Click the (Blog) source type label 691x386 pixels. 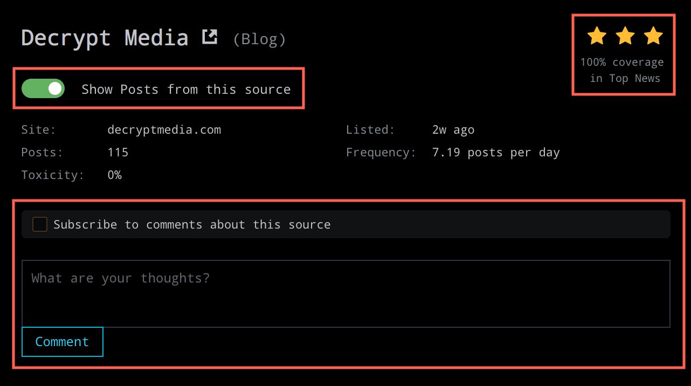(259, 39)
